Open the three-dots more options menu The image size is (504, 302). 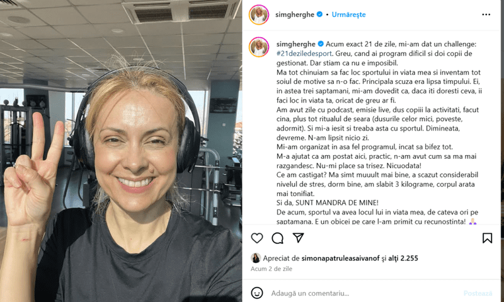(x=486, y=15)
